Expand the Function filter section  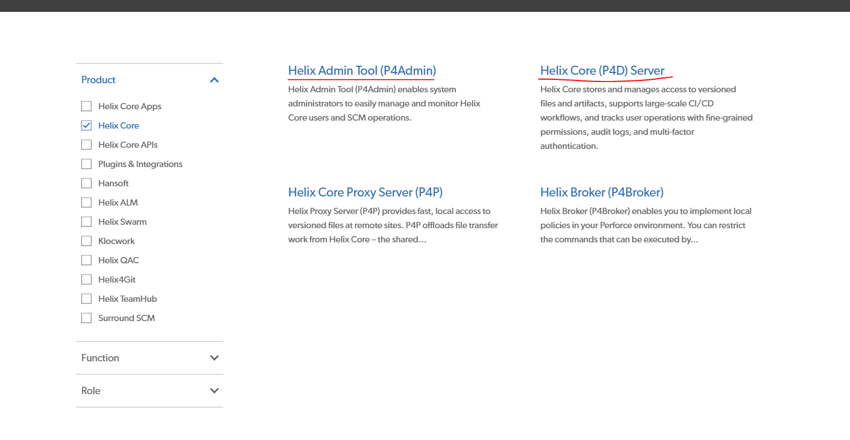[x=150, y=358]
